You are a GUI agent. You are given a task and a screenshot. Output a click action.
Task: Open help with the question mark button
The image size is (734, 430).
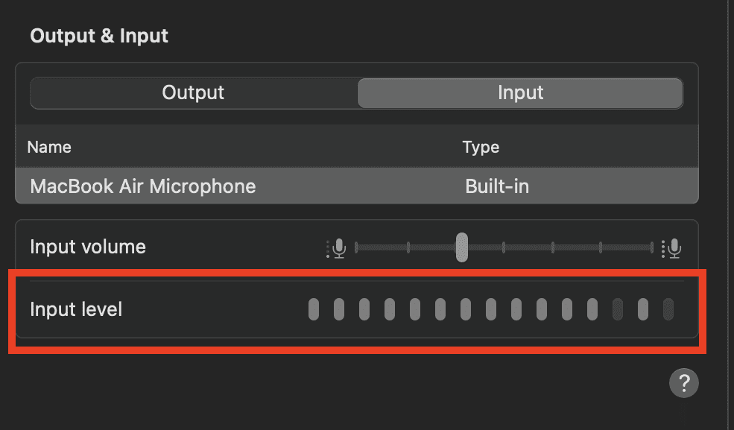[683, 384]
